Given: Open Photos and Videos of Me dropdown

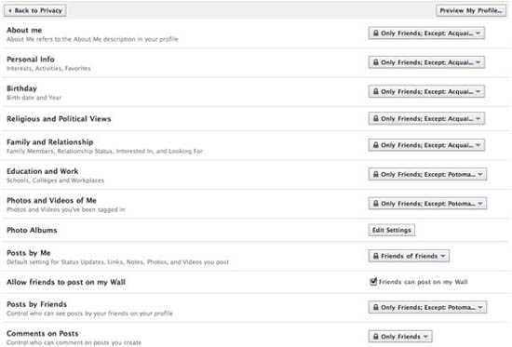Looking at the screenshot, I should (427, 204).
